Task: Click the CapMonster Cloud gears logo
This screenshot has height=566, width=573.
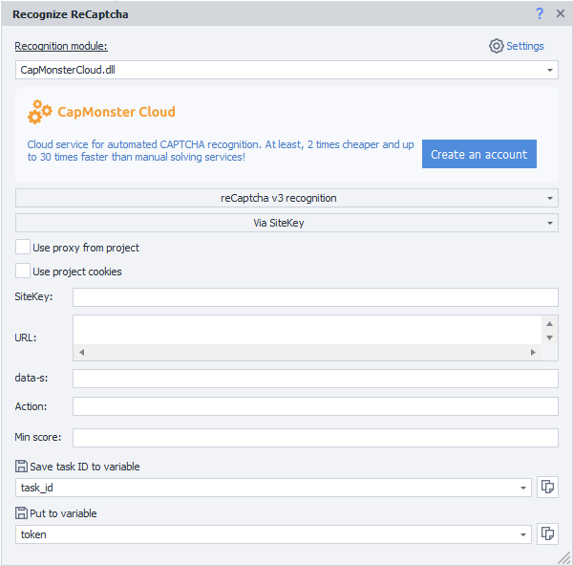Action: click(x=40, y=112)
